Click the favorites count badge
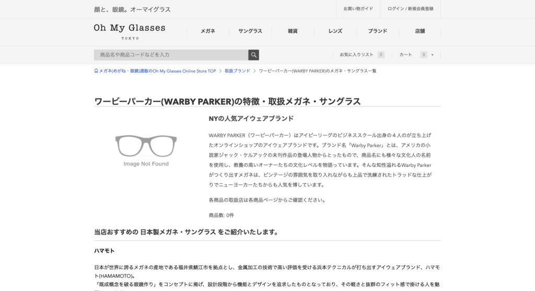This screenshot has height=291, width=535. (x=381, y=54)
